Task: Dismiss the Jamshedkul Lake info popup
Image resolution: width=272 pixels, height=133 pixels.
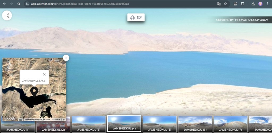Action: pos(44,74)
